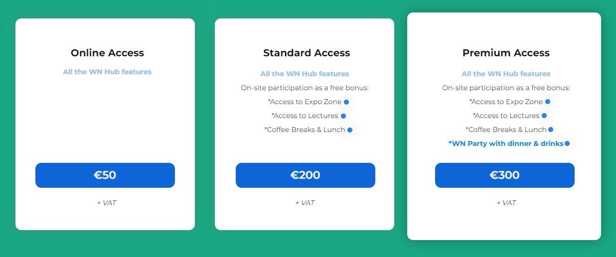This screenshot has height=257, width=616.
Task: Click the + VAT note under €50
Action: point(106,203)
